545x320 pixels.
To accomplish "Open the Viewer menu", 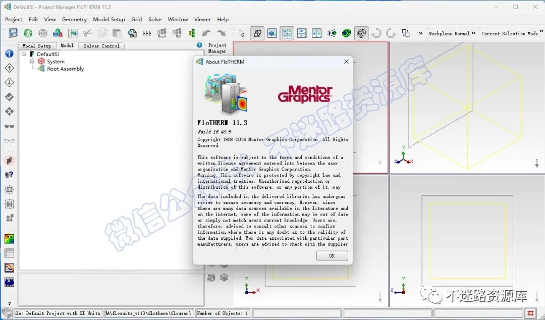I will 202,20.
